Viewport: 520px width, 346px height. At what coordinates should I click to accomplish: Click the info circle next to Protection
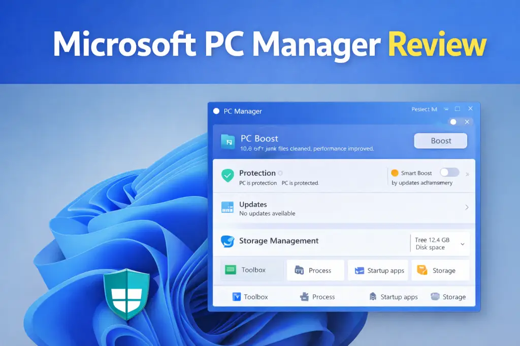tap(280, 173)
